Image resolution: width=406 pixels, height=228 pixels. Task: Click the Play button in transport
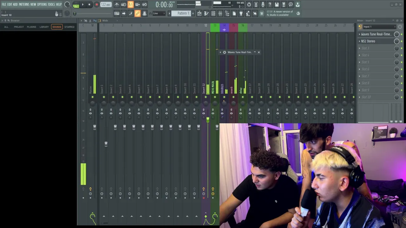83,4
